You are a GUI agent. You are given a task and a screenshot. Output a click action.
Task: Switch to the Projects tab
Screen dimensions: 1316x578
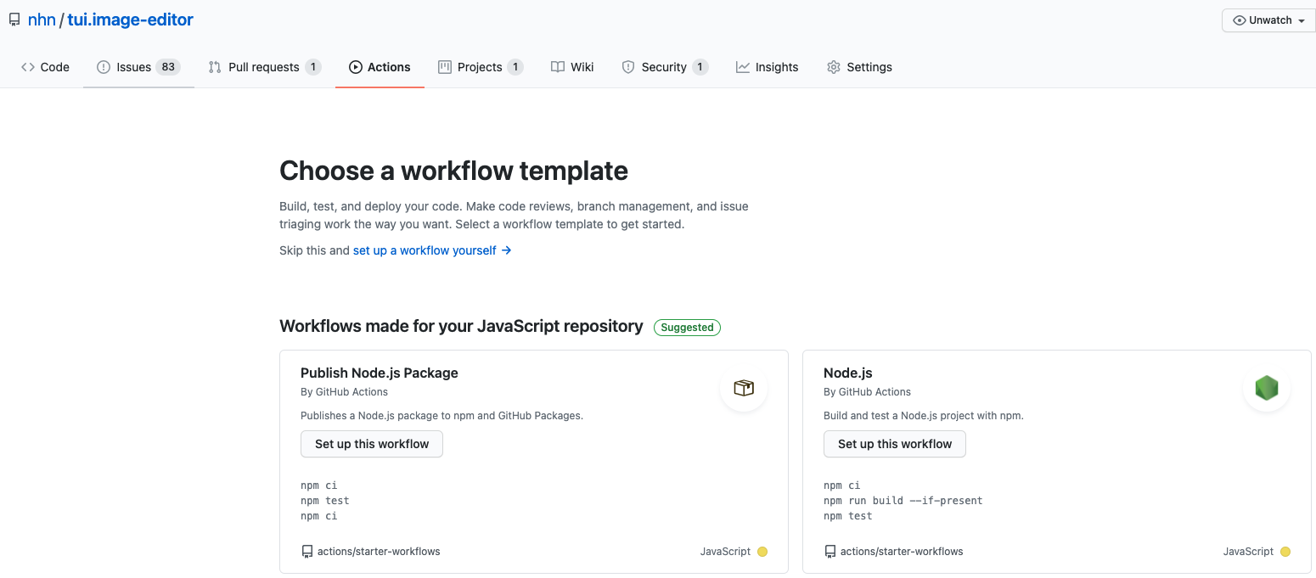click(x=481, y=67)
